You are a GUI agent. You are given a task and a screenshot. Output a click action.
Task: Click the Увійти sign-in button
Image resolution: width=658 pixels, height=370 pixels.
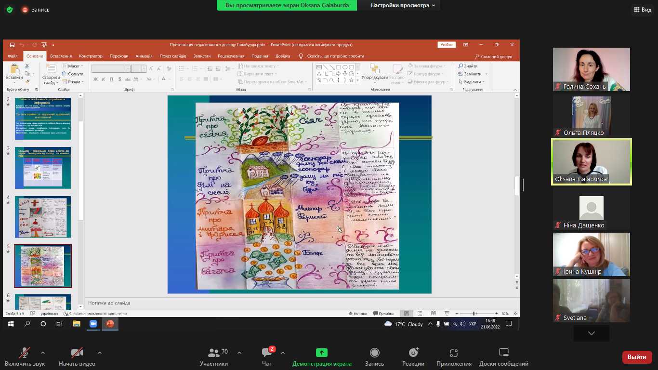446,45
